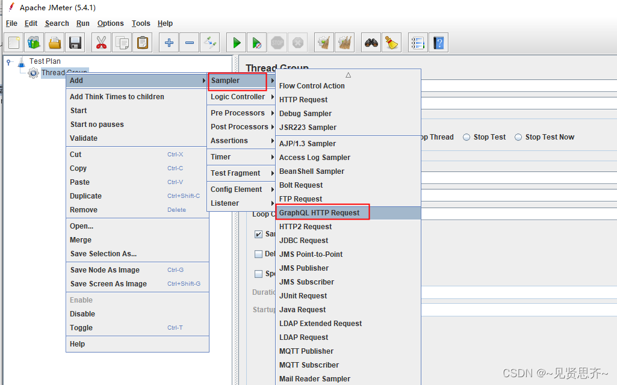Choose HTTP Request sampler
Image resolution: width=617 pixels, height=385 pixels.
point(349,100)
